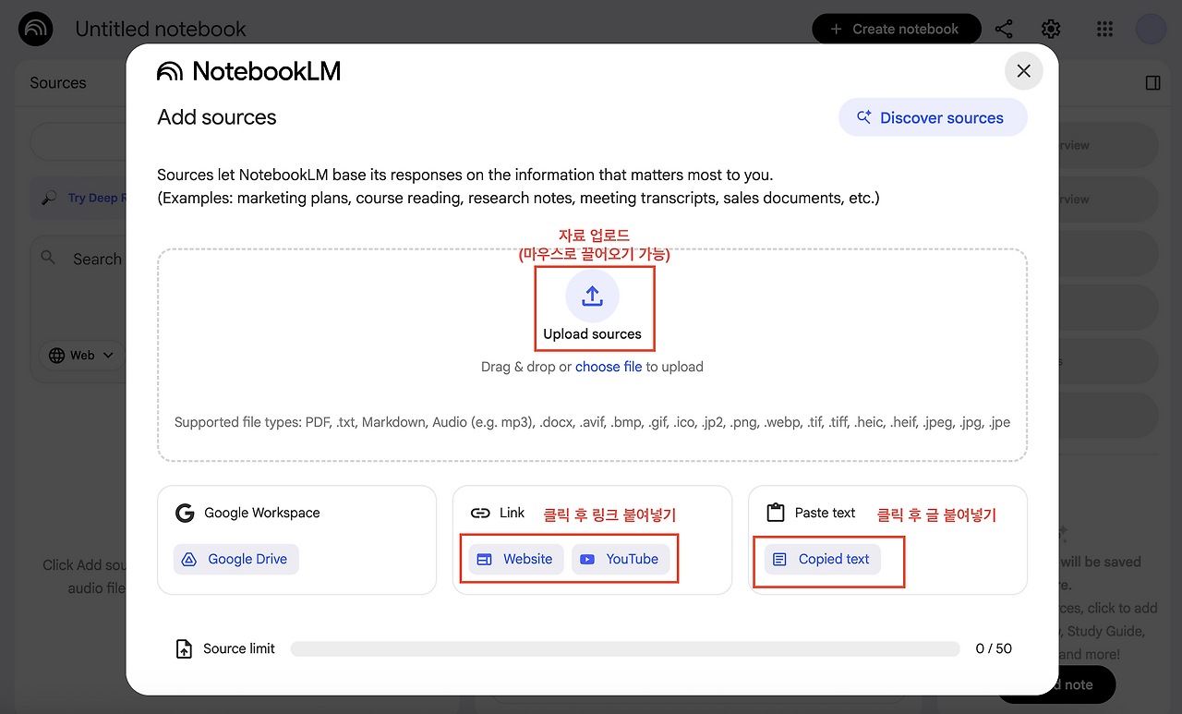Open the account profile avatar
This screenshot has width=1182, height=714.
coord(1152,29)
